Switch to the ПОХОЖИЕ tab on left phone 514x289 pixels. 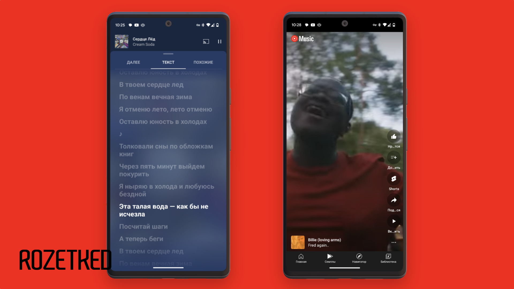point(203,62)
